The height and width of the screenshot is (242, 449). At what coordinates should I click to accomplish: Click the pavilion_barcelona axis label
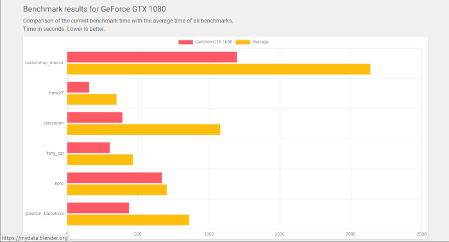point(45,214)
